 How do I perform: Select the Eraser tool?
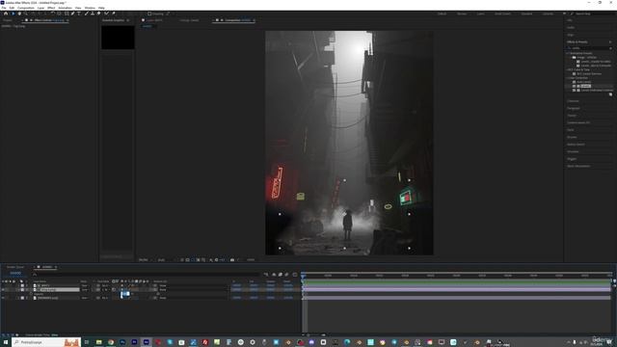[x=98, y=13]
